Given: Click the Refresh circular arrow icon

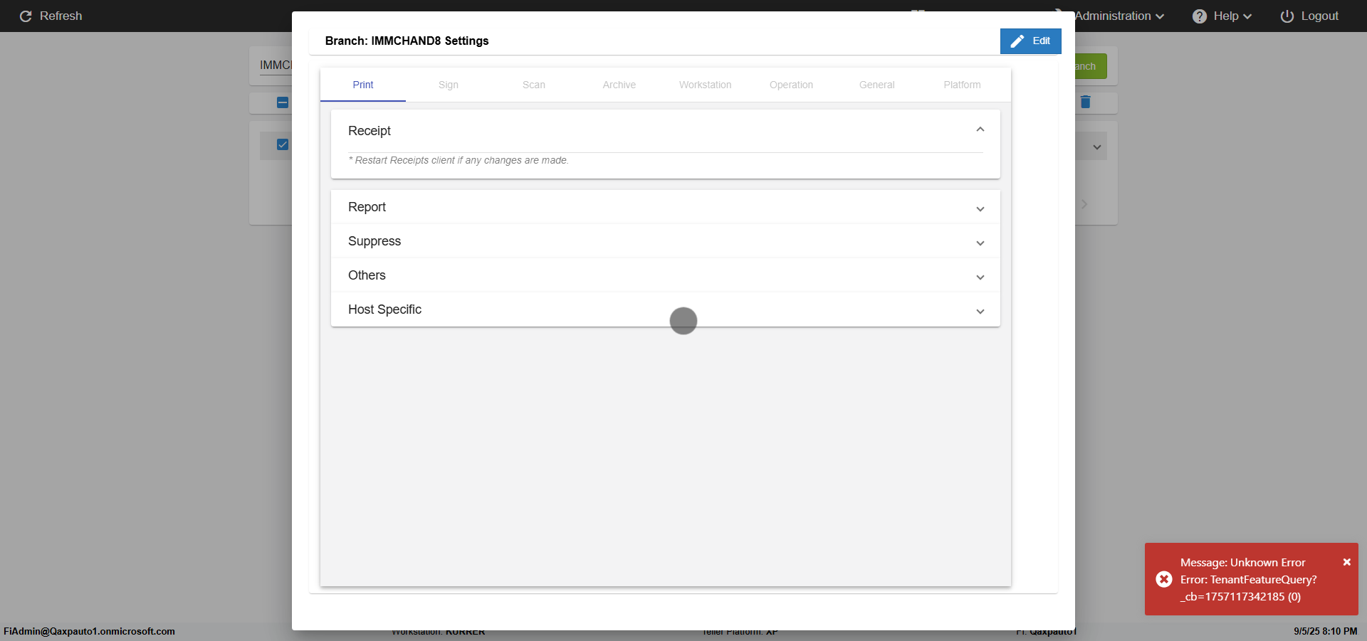Looking at the screenshot, I should point(26,16).
